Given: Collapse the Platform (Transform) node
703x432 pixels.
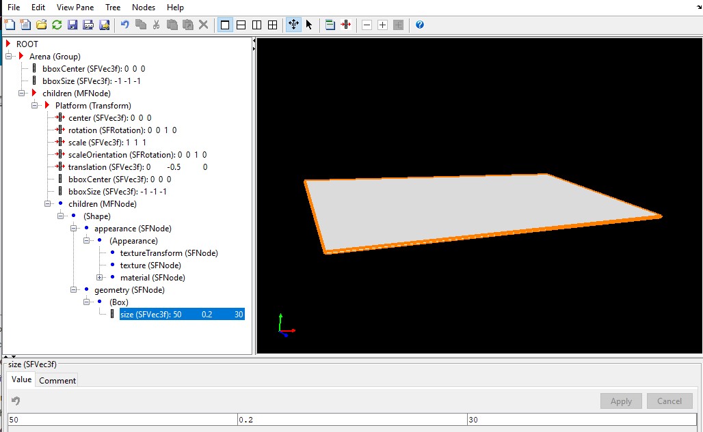Looking at the screenshot, I should [35, 106].
